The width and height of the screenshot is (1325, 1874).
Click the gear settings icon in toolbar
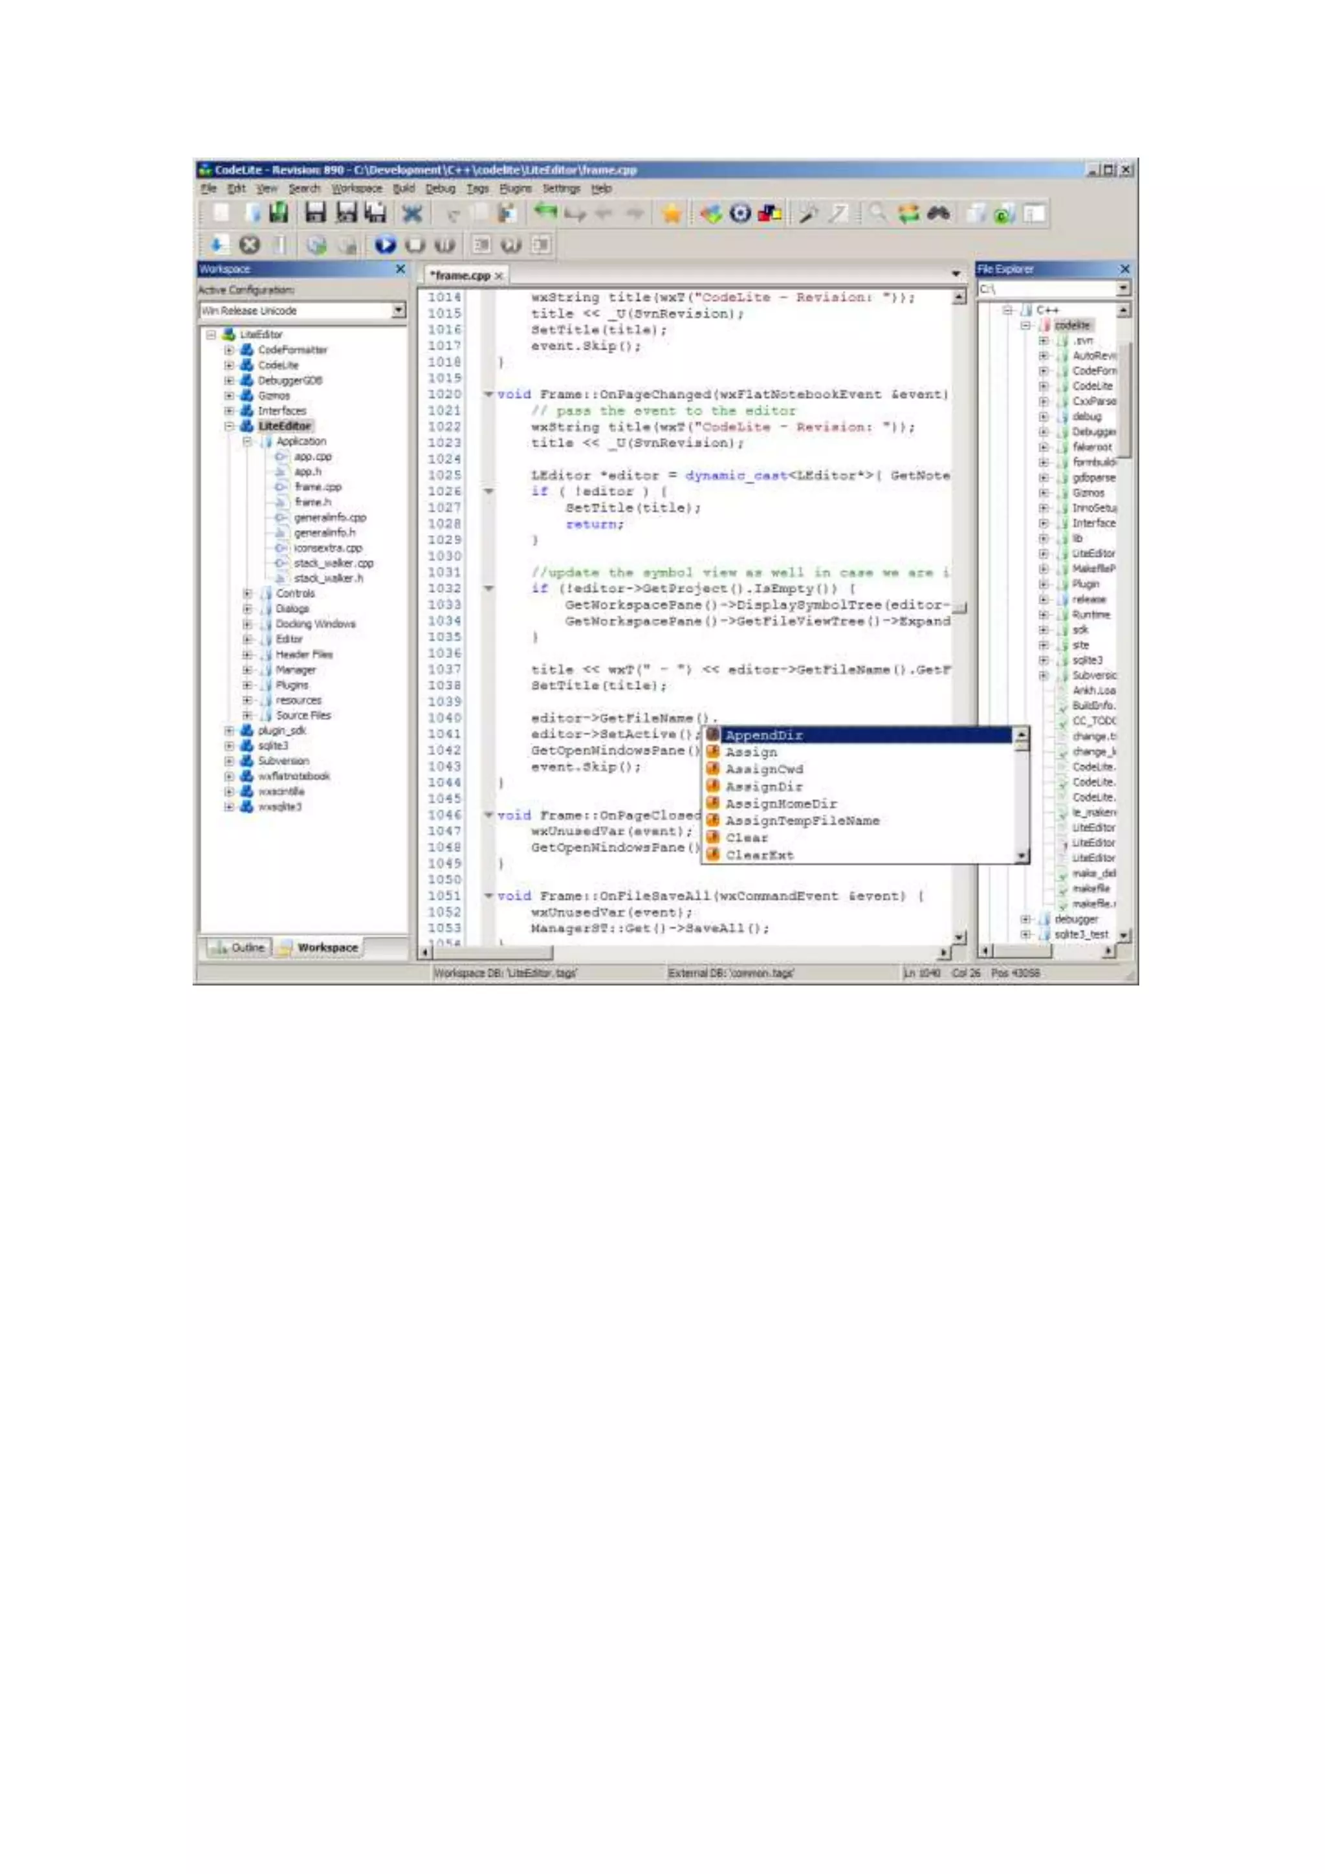click(740, 214)
